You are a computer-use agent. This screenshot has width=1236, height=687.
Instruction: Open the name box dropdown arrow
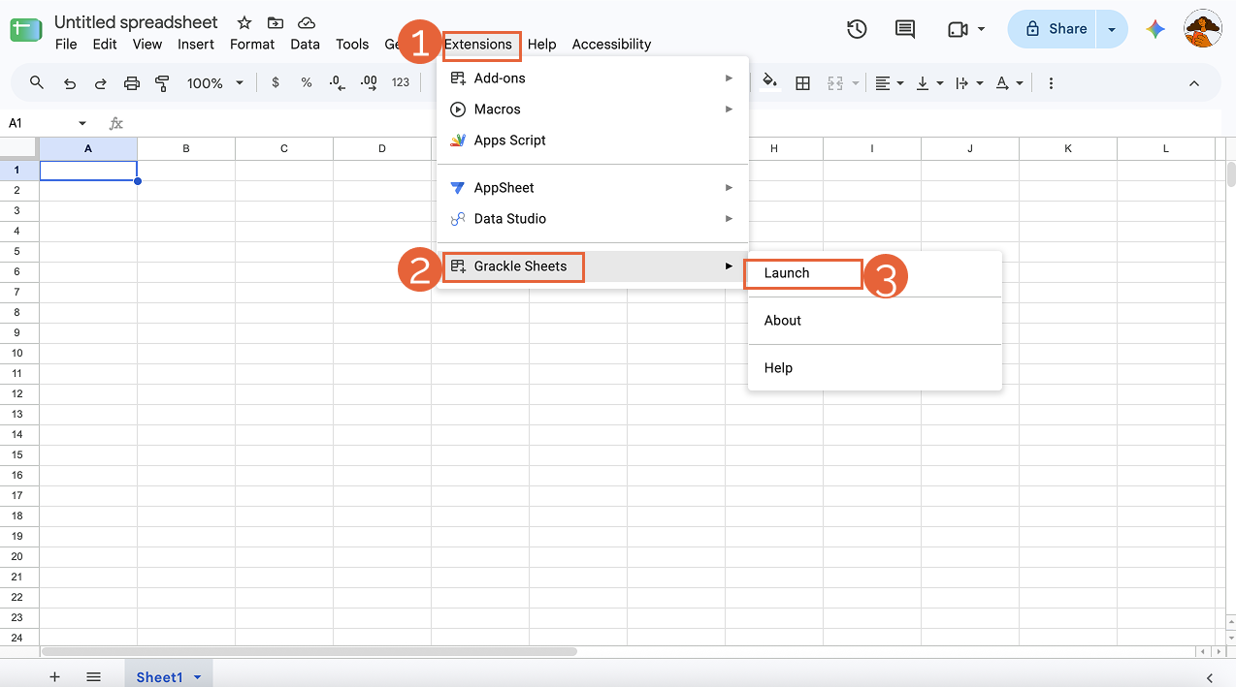click(82, 123)
